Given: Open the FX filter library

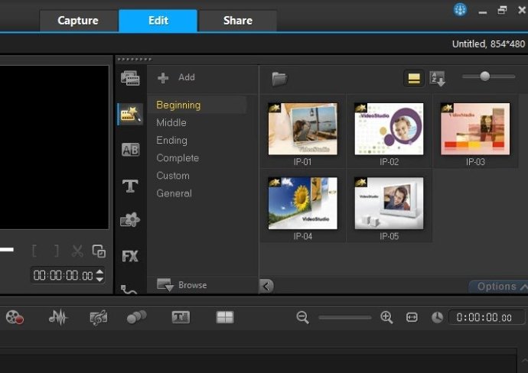Looking at the screenshot, I should click(130, 256).
